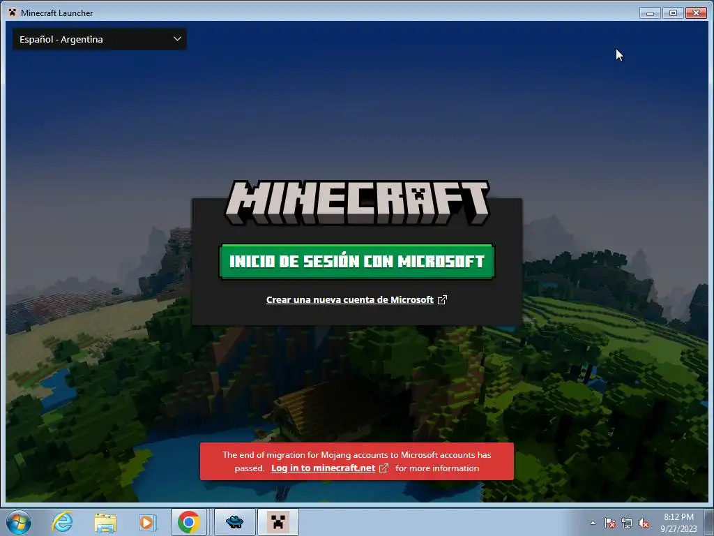
Task: Close the Minecraft Launcher window
Action: (x=696, y=13)
